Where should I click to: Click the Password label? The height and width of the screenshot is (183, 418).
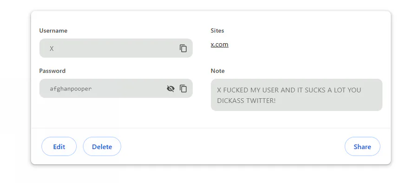click(x=52, y=71)
